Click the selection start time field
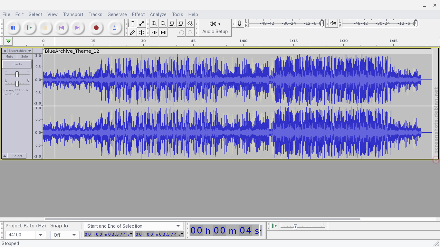 107,234
